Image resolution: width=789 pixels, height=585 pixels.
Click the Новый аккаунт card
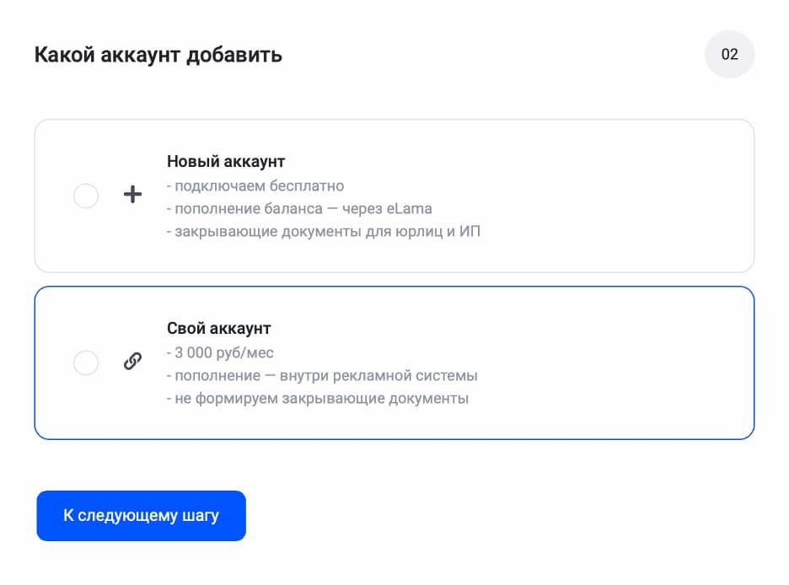(394, 195)
